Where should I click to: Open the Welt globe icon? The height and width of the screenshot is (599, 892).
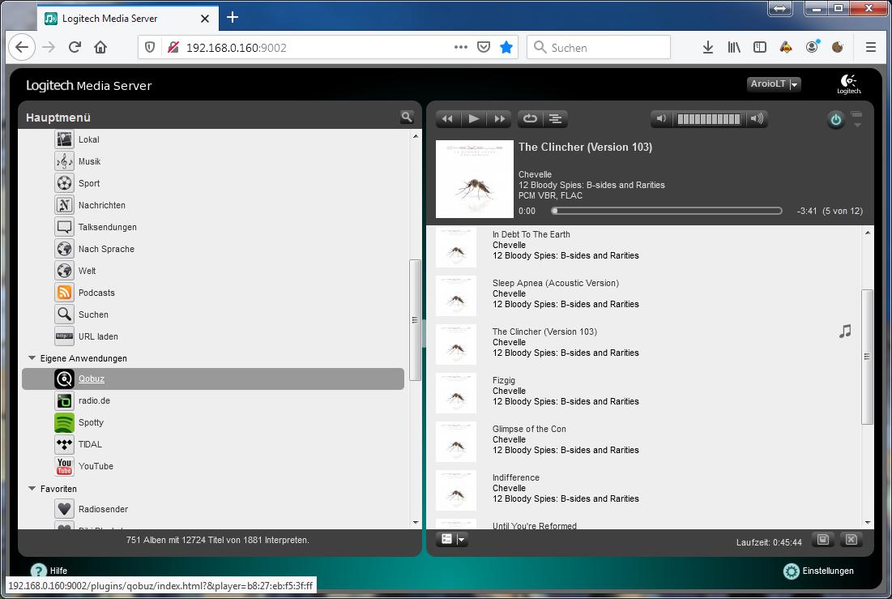click(x=64, y=271)
